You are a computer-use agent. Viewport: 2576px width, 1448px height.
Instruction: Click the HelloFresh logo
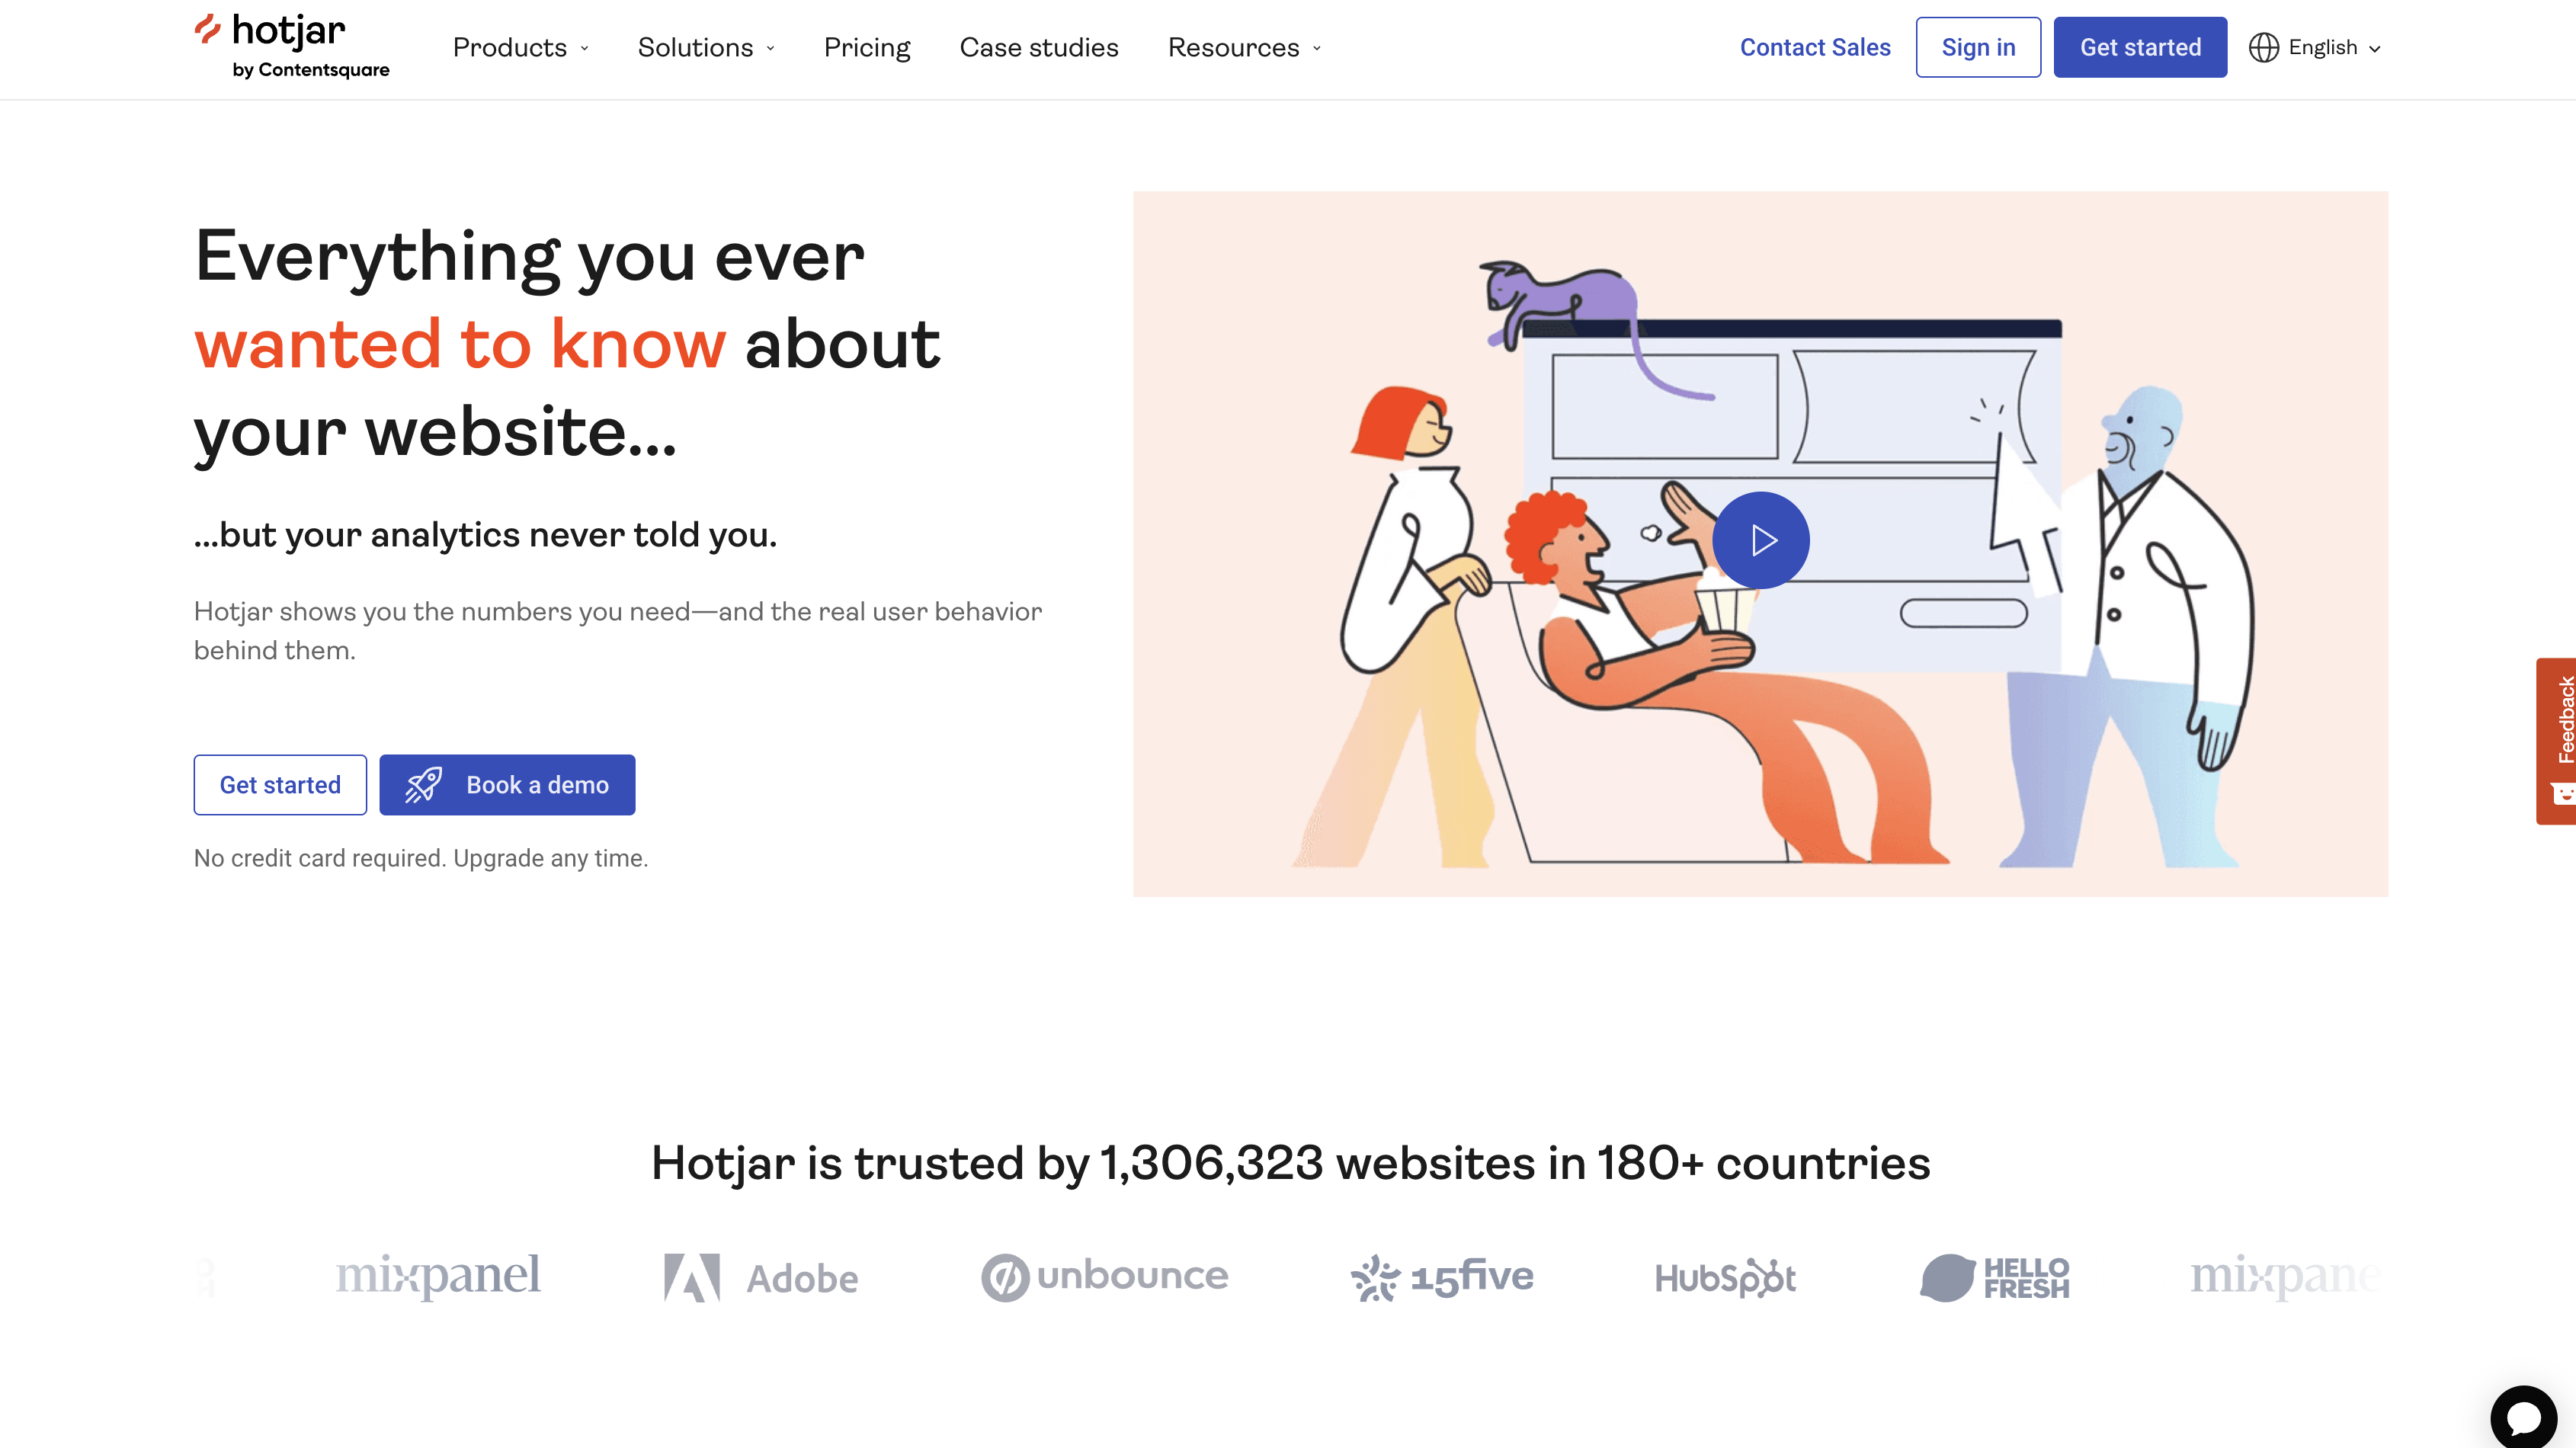point(1995,1276)
